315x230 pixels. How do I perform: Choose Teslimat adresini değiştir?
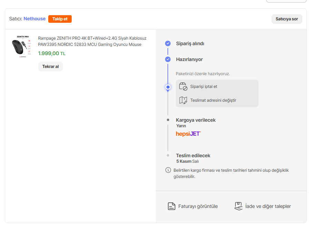coord(213,100)
